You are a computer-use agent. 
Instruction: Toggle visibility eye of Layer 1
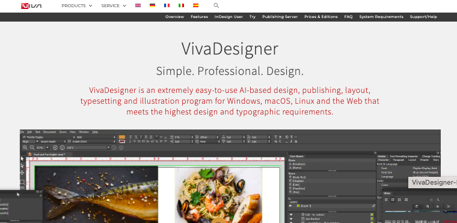290,206
